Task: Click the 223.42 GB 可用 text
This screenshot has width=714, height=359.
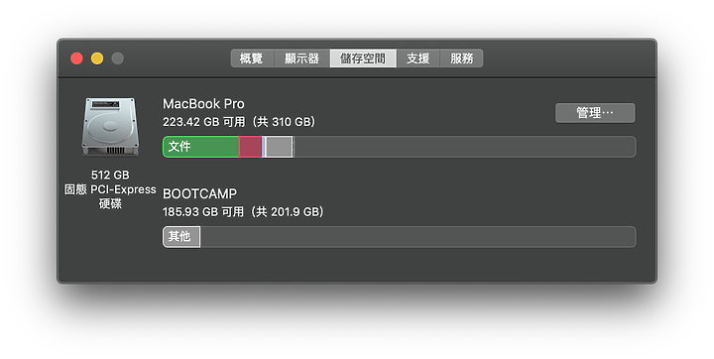Action: pos(203,122)
